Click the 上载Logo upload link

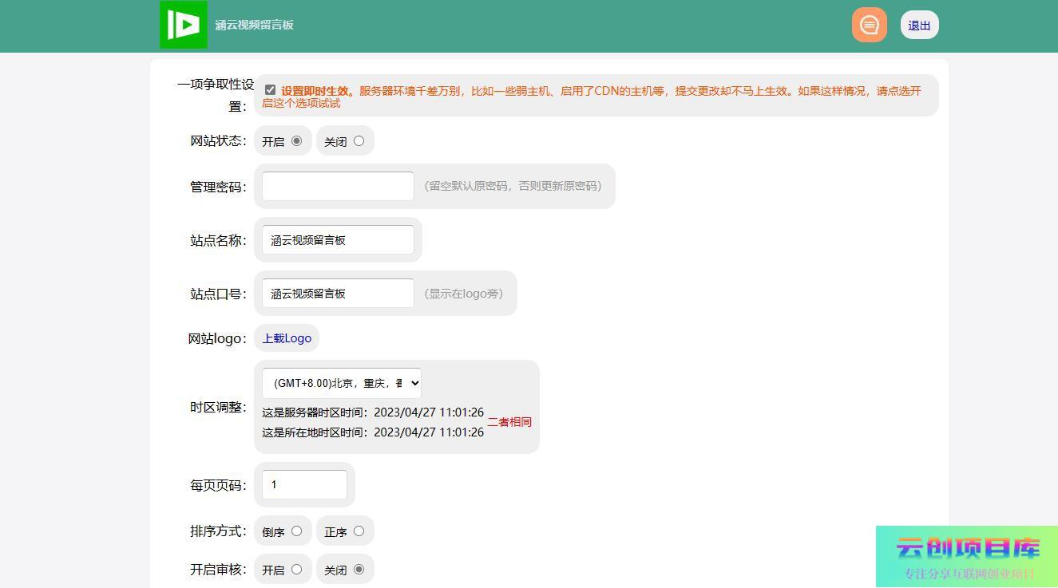coord(287,338)
